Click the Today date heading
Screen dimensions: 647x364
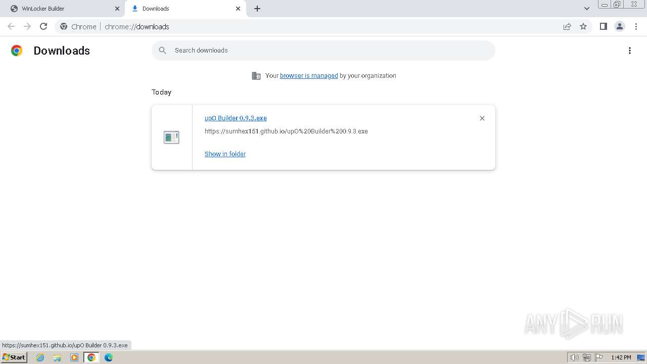[x=161, y=92]
